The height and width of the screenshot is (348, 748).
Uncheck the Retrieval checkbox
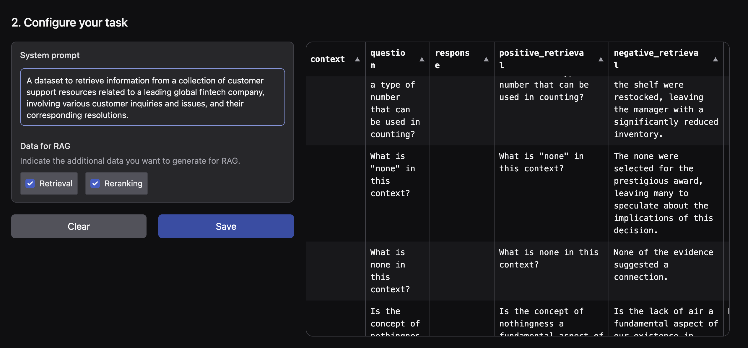(30, 183)
